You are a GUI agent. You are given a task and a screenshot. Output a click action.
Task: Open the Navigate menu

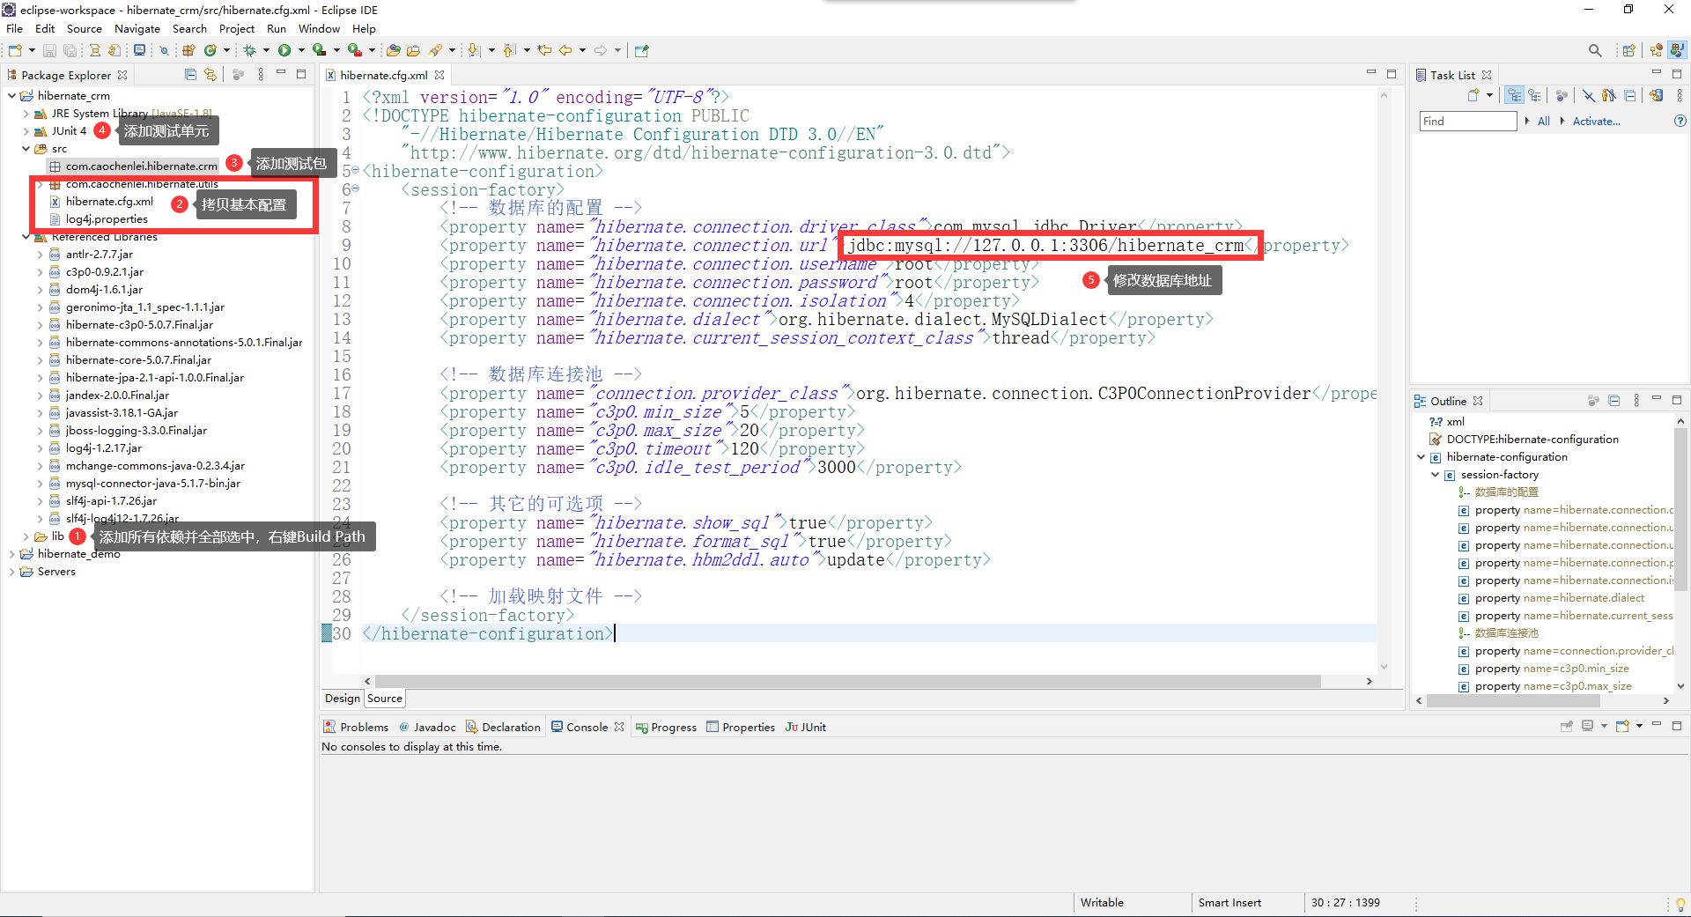(x=137, y=28)
